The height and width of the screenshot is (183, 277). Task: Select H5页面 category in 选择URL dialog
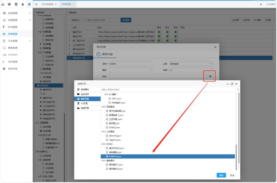pyautogui.click(x=87, y=103)
